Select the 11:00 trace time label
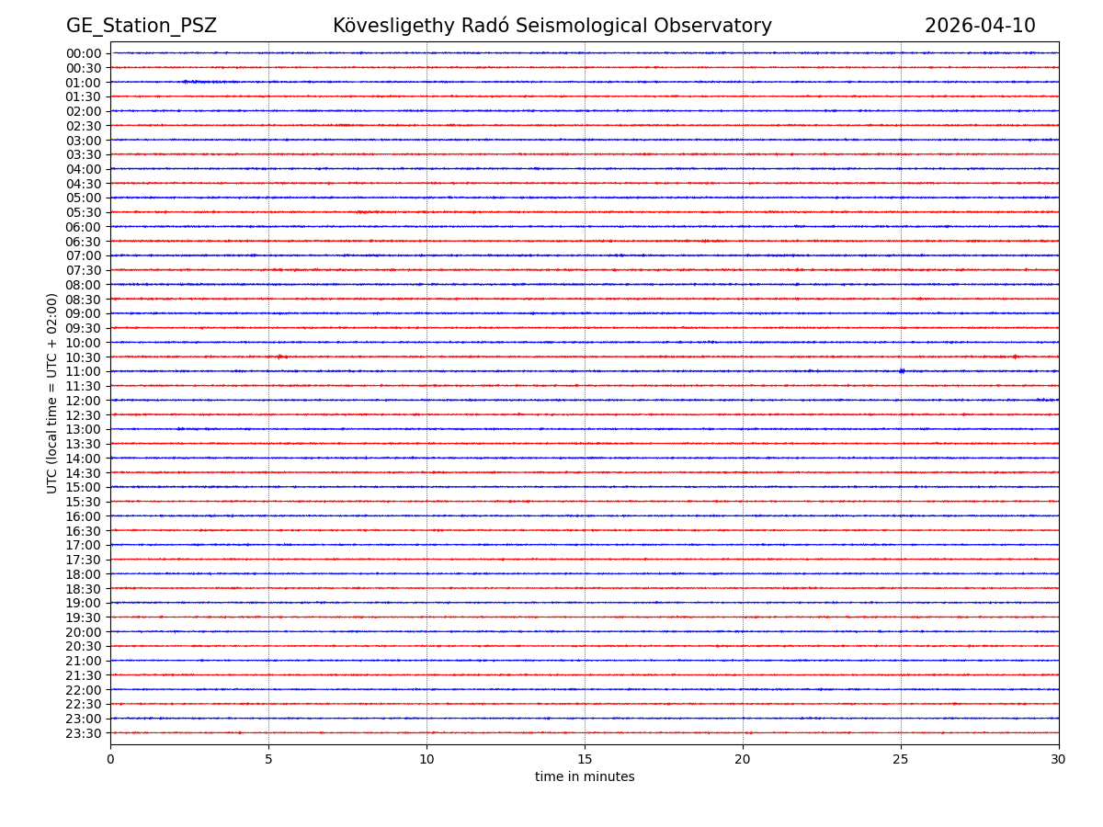The width and height of the screenshot is (1103, 827). [84, 371]
